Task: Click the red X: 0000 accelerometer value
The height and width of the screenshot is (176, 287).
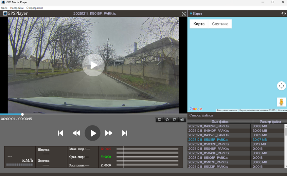Action: pos(106,149)
